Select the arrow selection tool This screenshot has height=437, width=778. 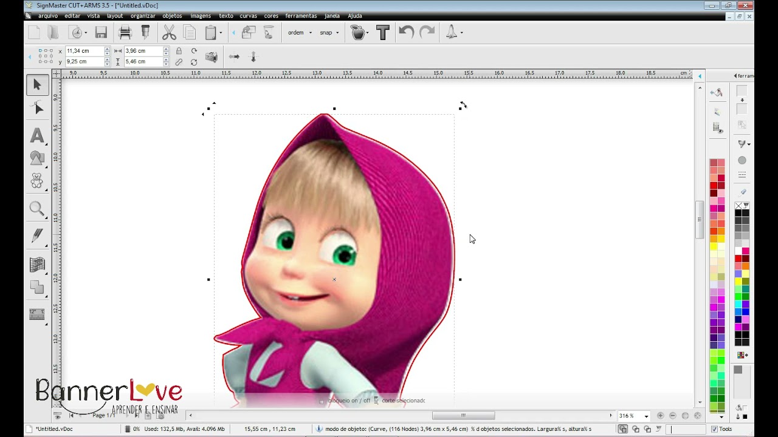click(x=37, y=84)
